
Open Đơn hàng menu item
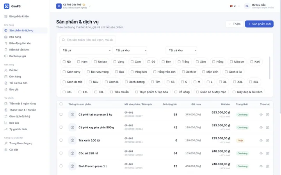tap(25, 77)
